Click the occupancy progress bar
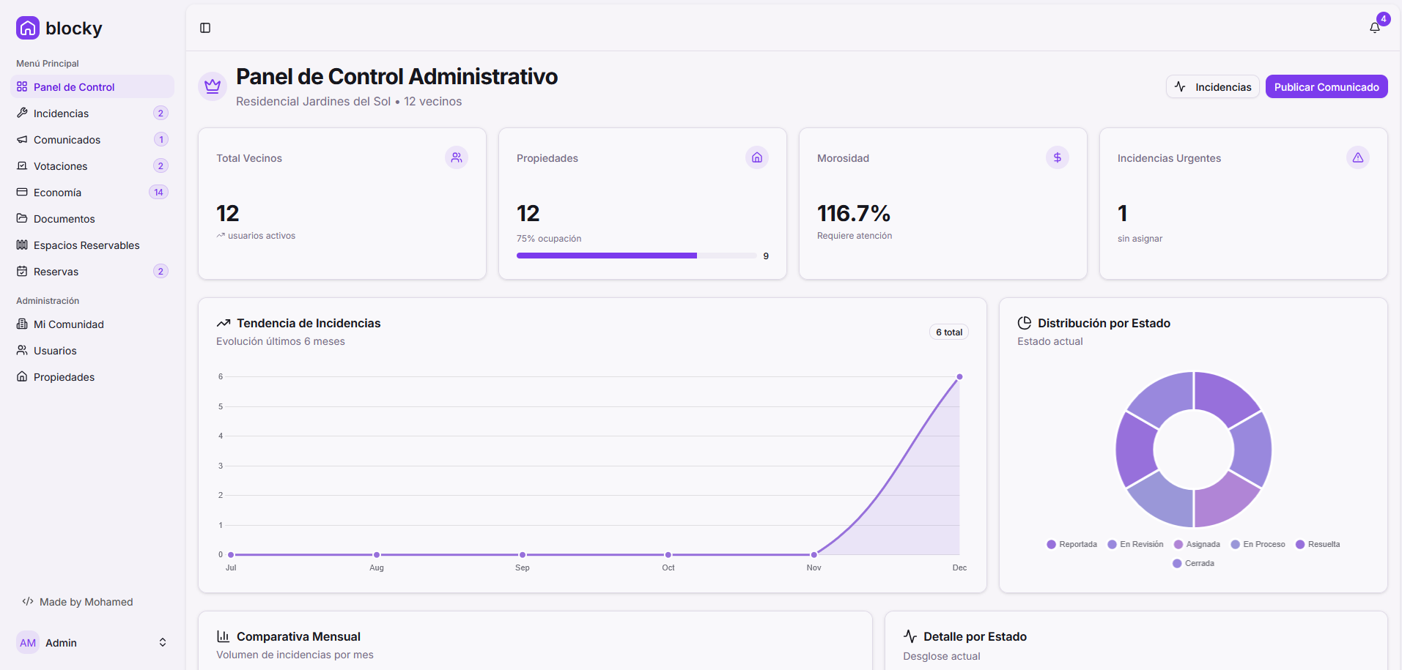This screenshot has width=1402, height=670. [636, 256]
